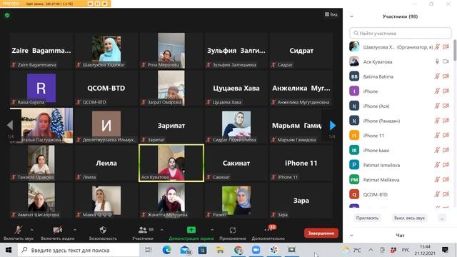
Task: Select iPhone (Ася) in participants list
Action: [x=400, y=106]
